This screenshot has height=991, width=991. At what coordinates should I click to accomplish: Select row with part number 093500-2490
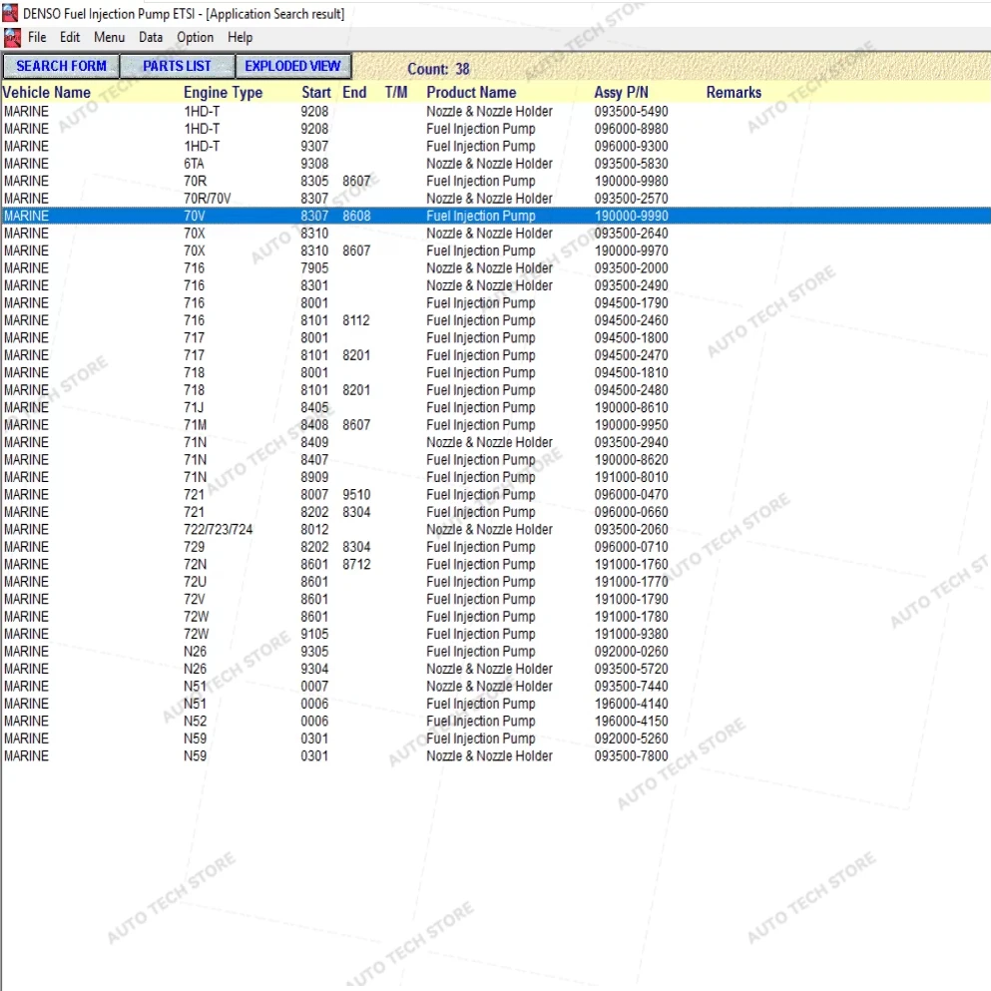coord(495,285)
